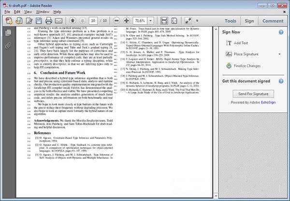Click Place Signature label

coord(246,54)
